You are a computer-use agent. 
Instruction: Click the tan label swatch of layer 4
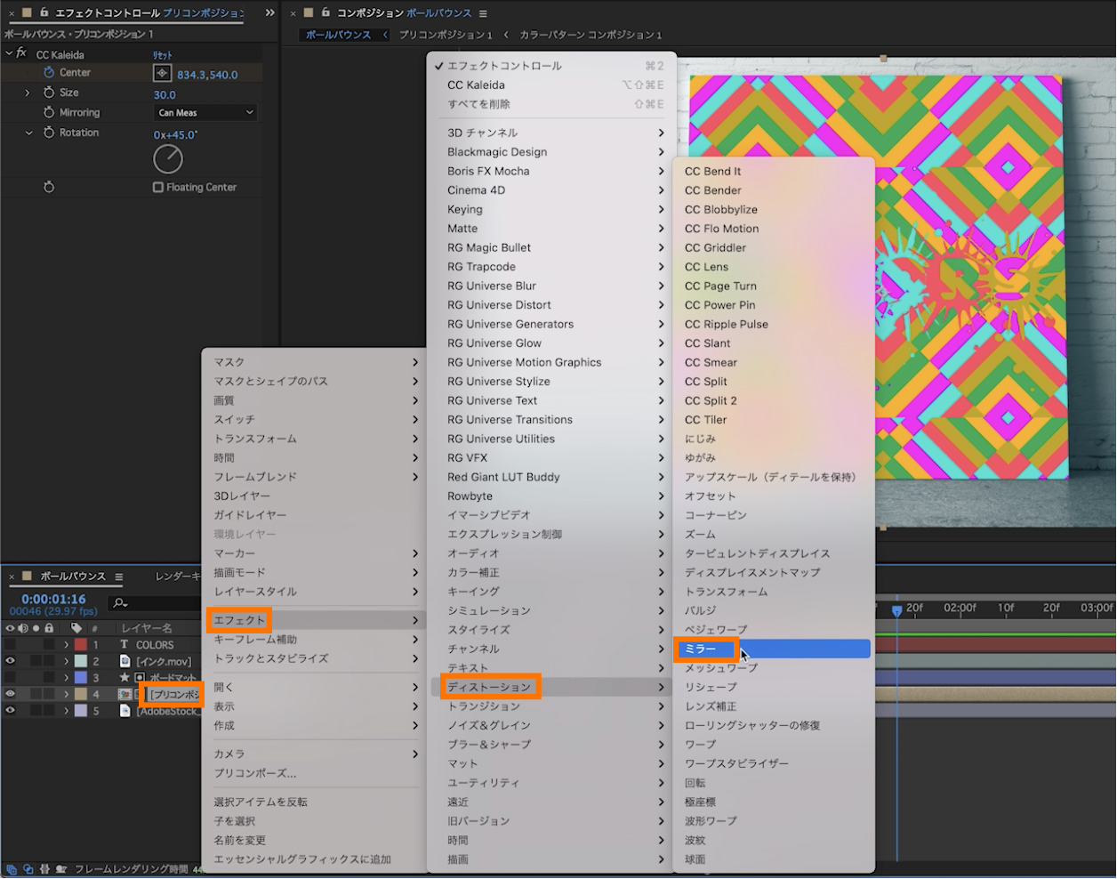(81, 694)
